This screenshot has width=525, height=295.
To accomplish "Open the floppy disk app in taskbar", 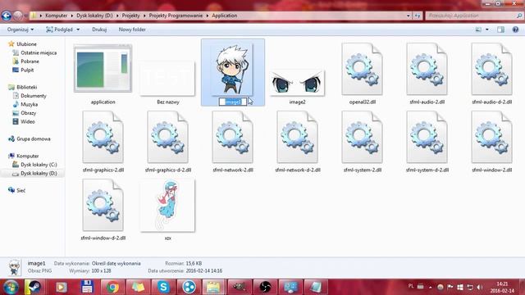I will click(87, 288).
